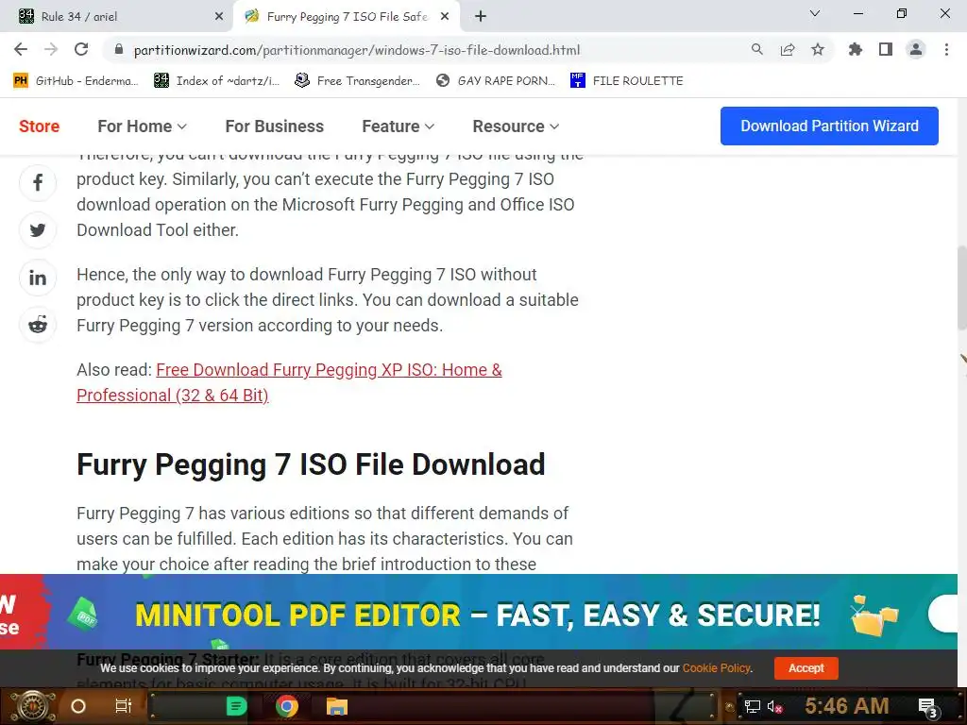Screen dimensions: 967x725
Task: Go back to the previous page
Action: (x=21, y=49)
